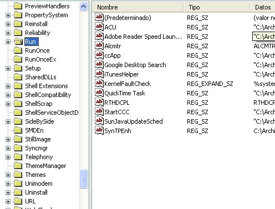Select the KernelFaultCheck value name

coord(128,84)
